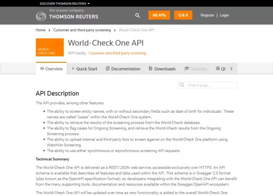Click the Q & A orange button
Viewport: 273px width, 196px height.
pyautogui.click(x=183, y=15)
